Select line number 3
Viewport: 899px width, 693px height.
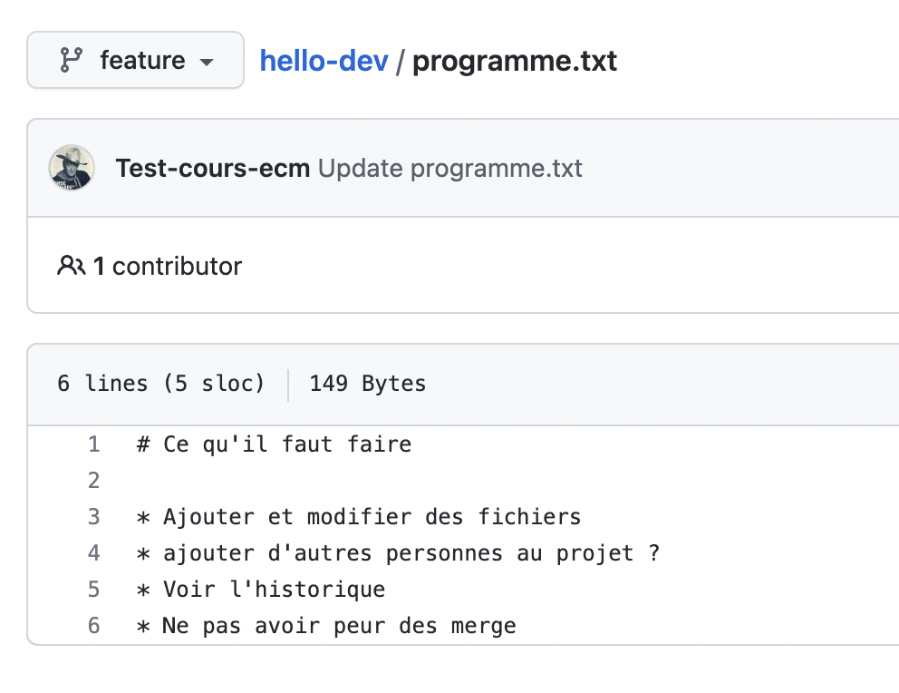pos(93,517)
